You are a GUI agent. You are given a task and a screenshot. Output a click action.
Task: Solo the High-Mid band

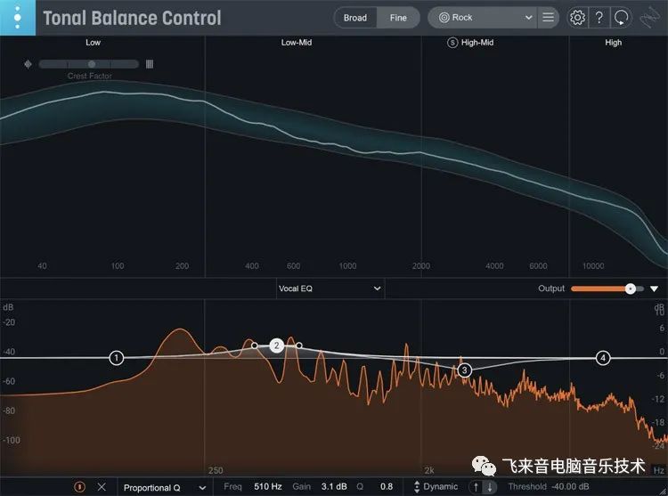[x=452, y=43]
